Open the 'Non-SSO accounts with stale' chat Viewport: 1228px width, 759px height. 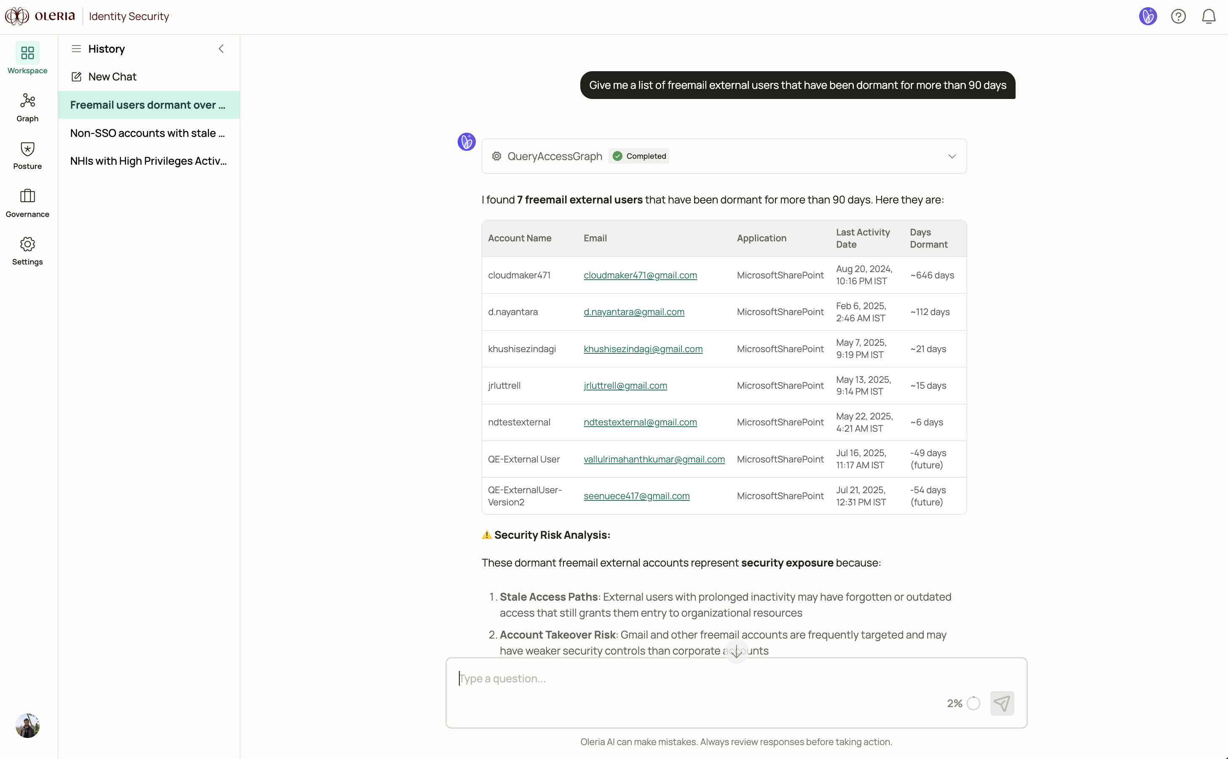click(149, 133)
